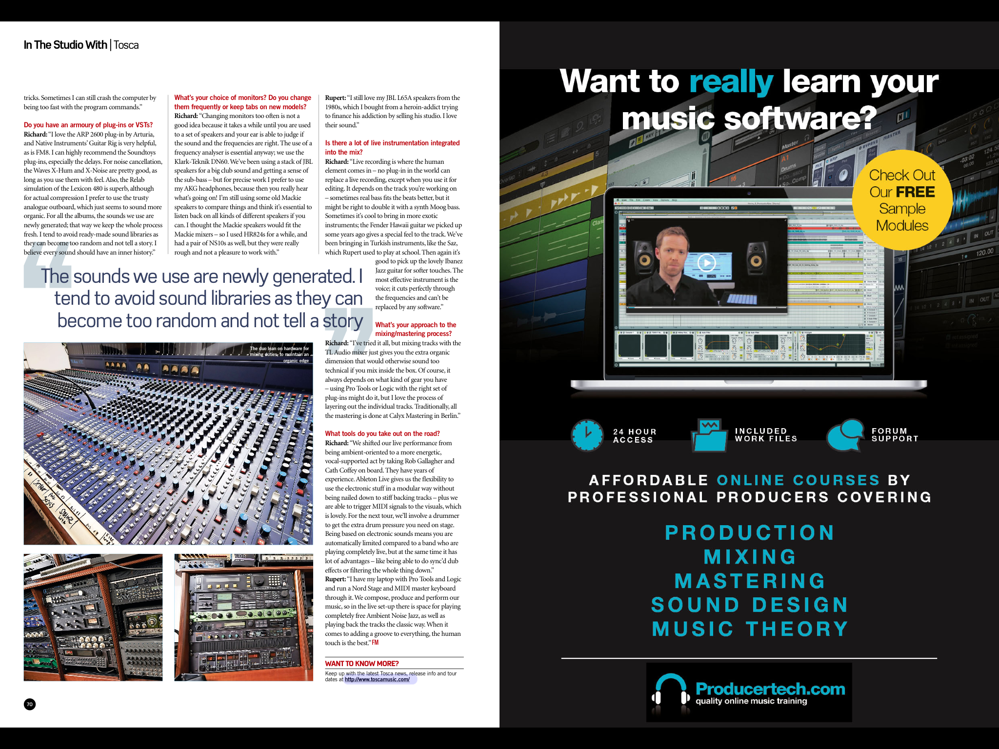Image resolution: width=999 pixels, height=749 pixels.
Task: Click the 'Want to really learn your music software?' headline
Action: (749, 100)
